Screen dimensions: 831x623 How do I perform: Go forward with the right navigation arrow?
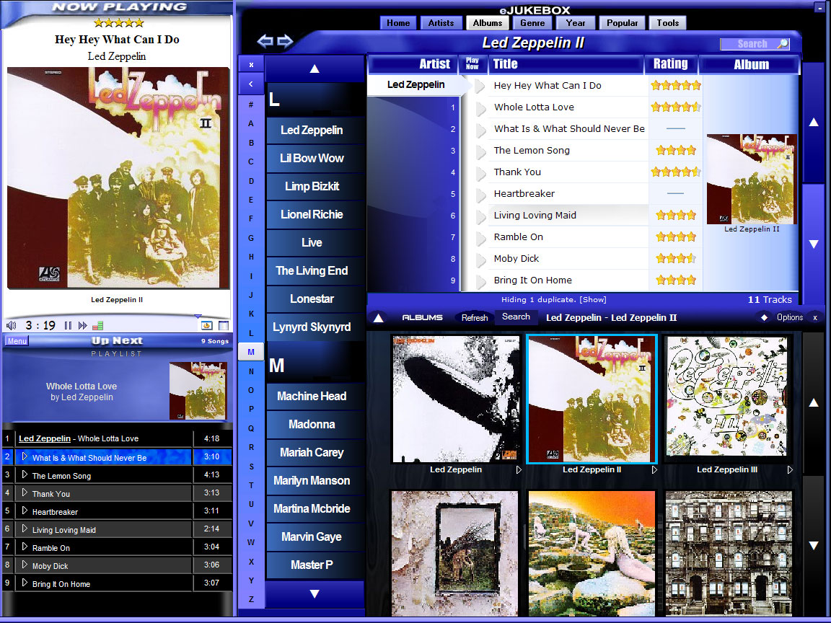tap(285, 41)
